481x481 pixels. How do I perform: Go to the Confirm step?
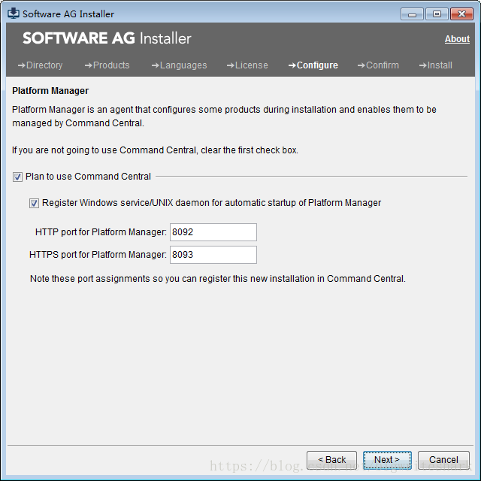pos(378,65)
